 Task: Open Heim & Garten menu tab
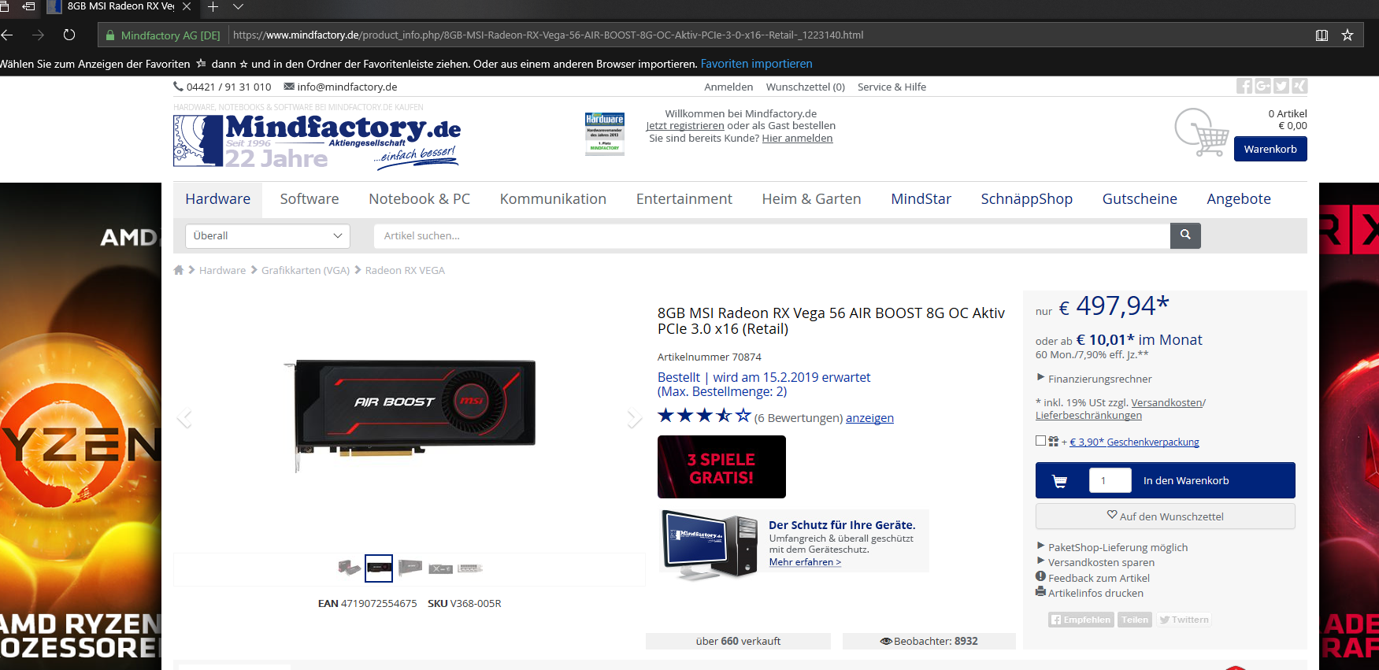click(811, 199)
